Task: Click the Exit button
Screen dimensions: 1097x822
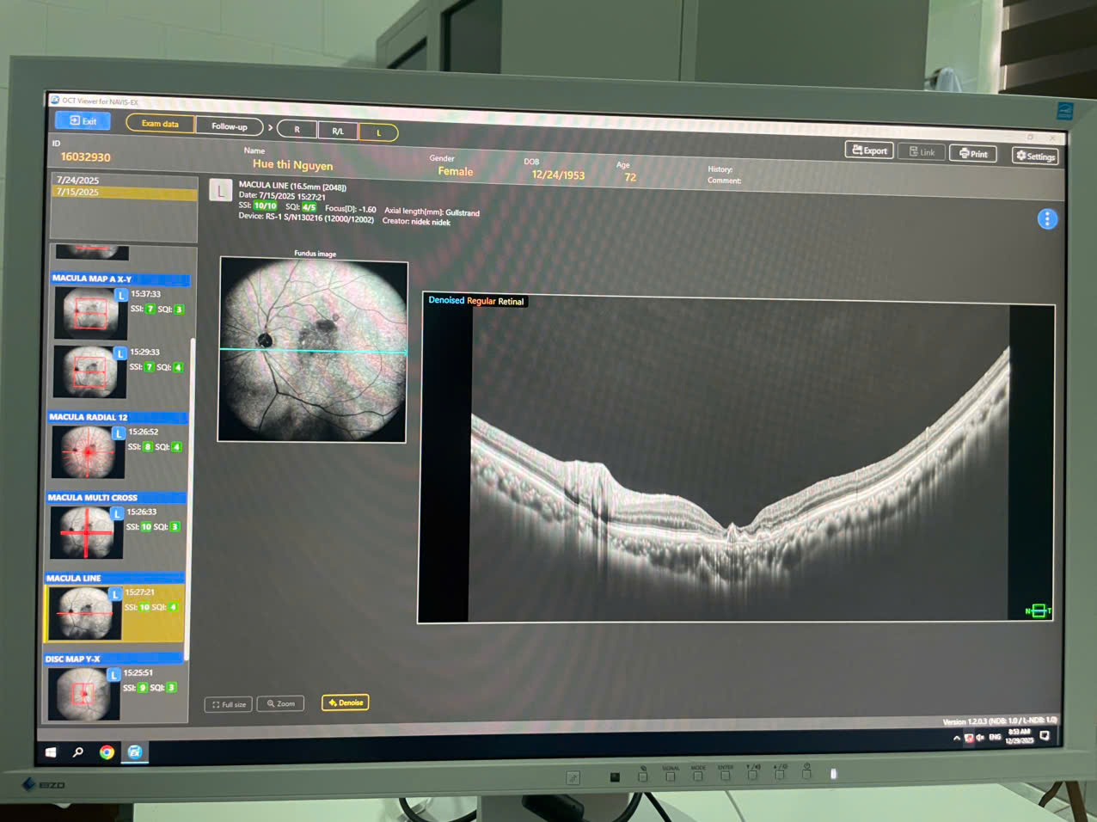Action: click(x=83, y=121)
